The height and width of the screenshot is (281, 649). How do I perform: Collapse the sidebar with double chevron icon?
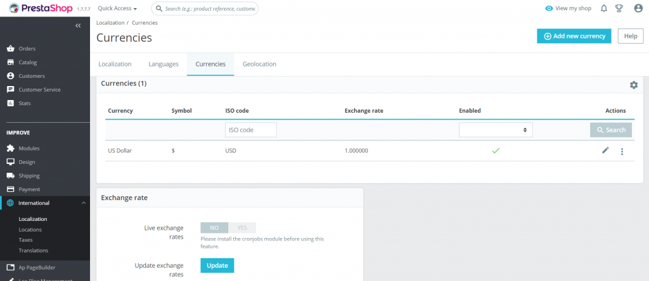(x=78, y=26)
